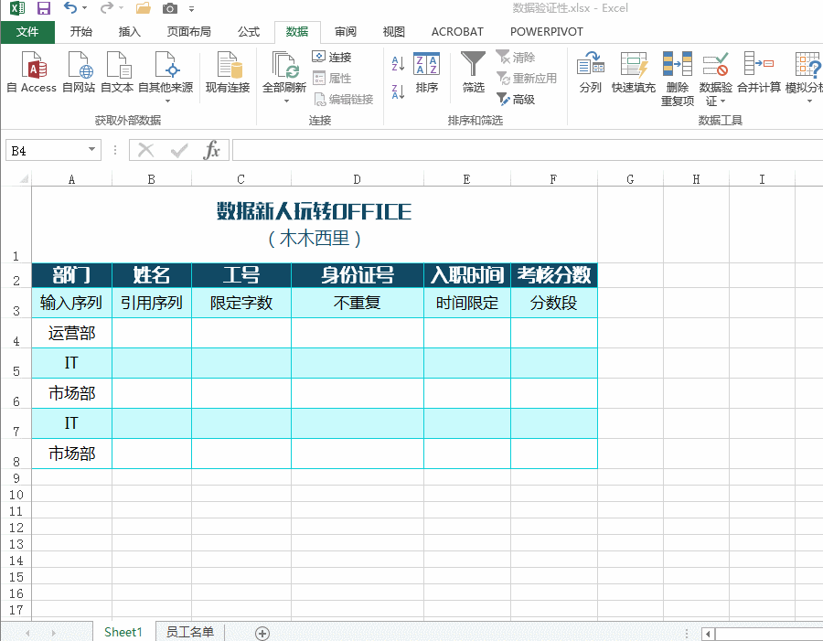Import data from Access

(31, 72)
